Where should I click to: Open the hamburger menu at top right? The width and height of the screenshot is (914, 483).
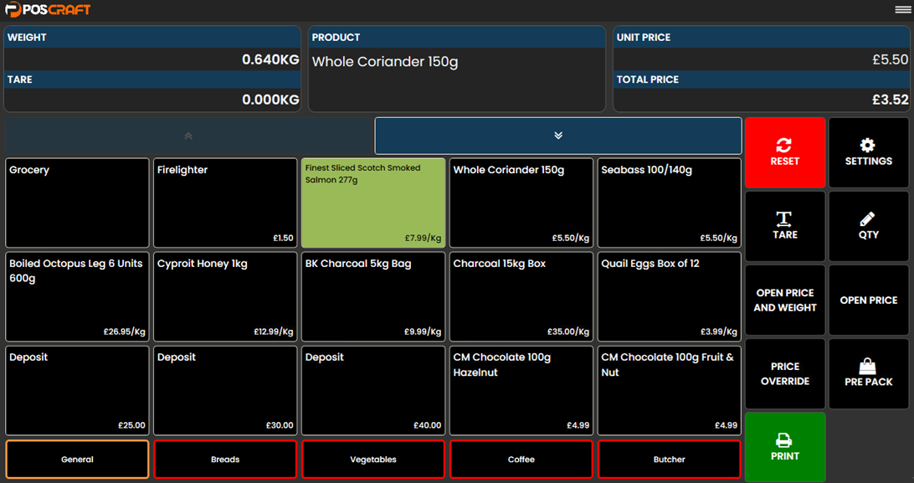click(902, 10)
